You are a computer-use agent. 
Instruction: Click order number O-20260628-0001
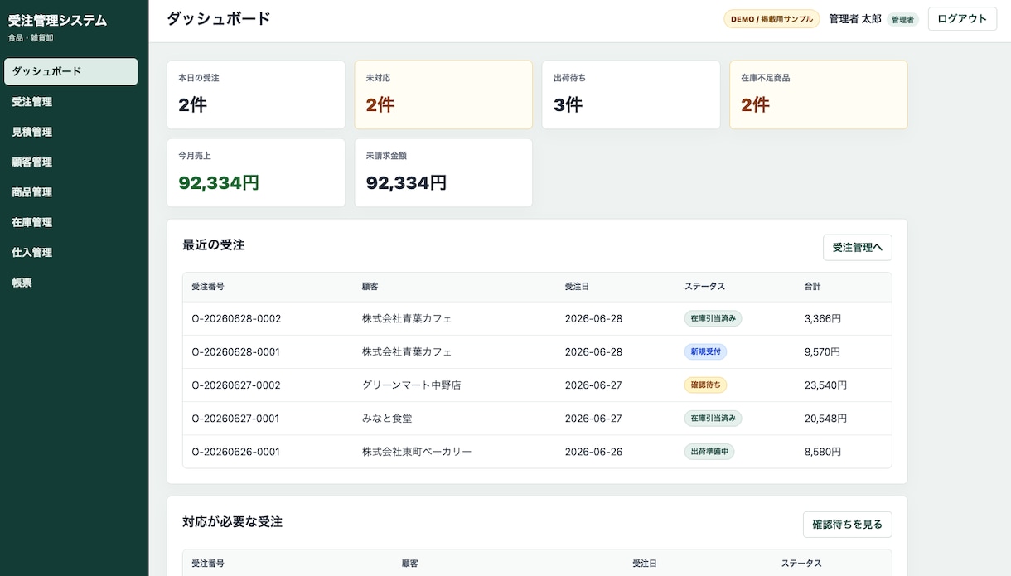pos(235,351)
